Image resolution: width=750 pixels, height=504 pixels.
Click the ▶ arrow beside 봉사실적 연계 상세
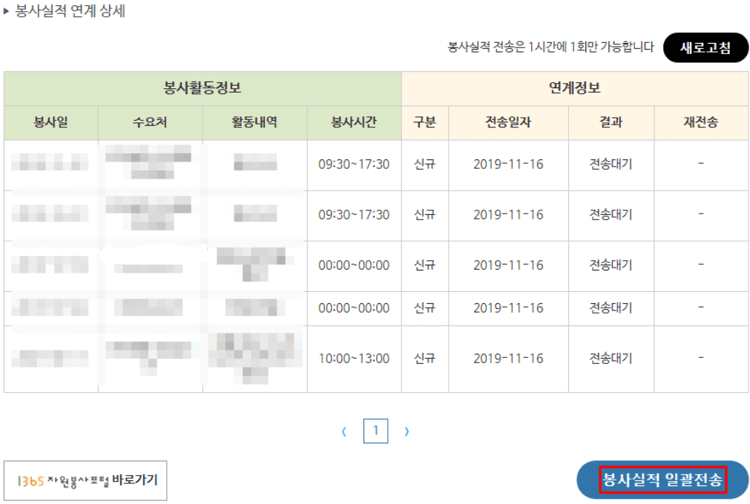pos(8,12)
